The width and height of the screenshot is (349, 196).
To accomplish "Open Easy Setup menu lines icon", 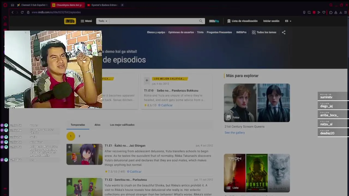I will tap(345, 12).
